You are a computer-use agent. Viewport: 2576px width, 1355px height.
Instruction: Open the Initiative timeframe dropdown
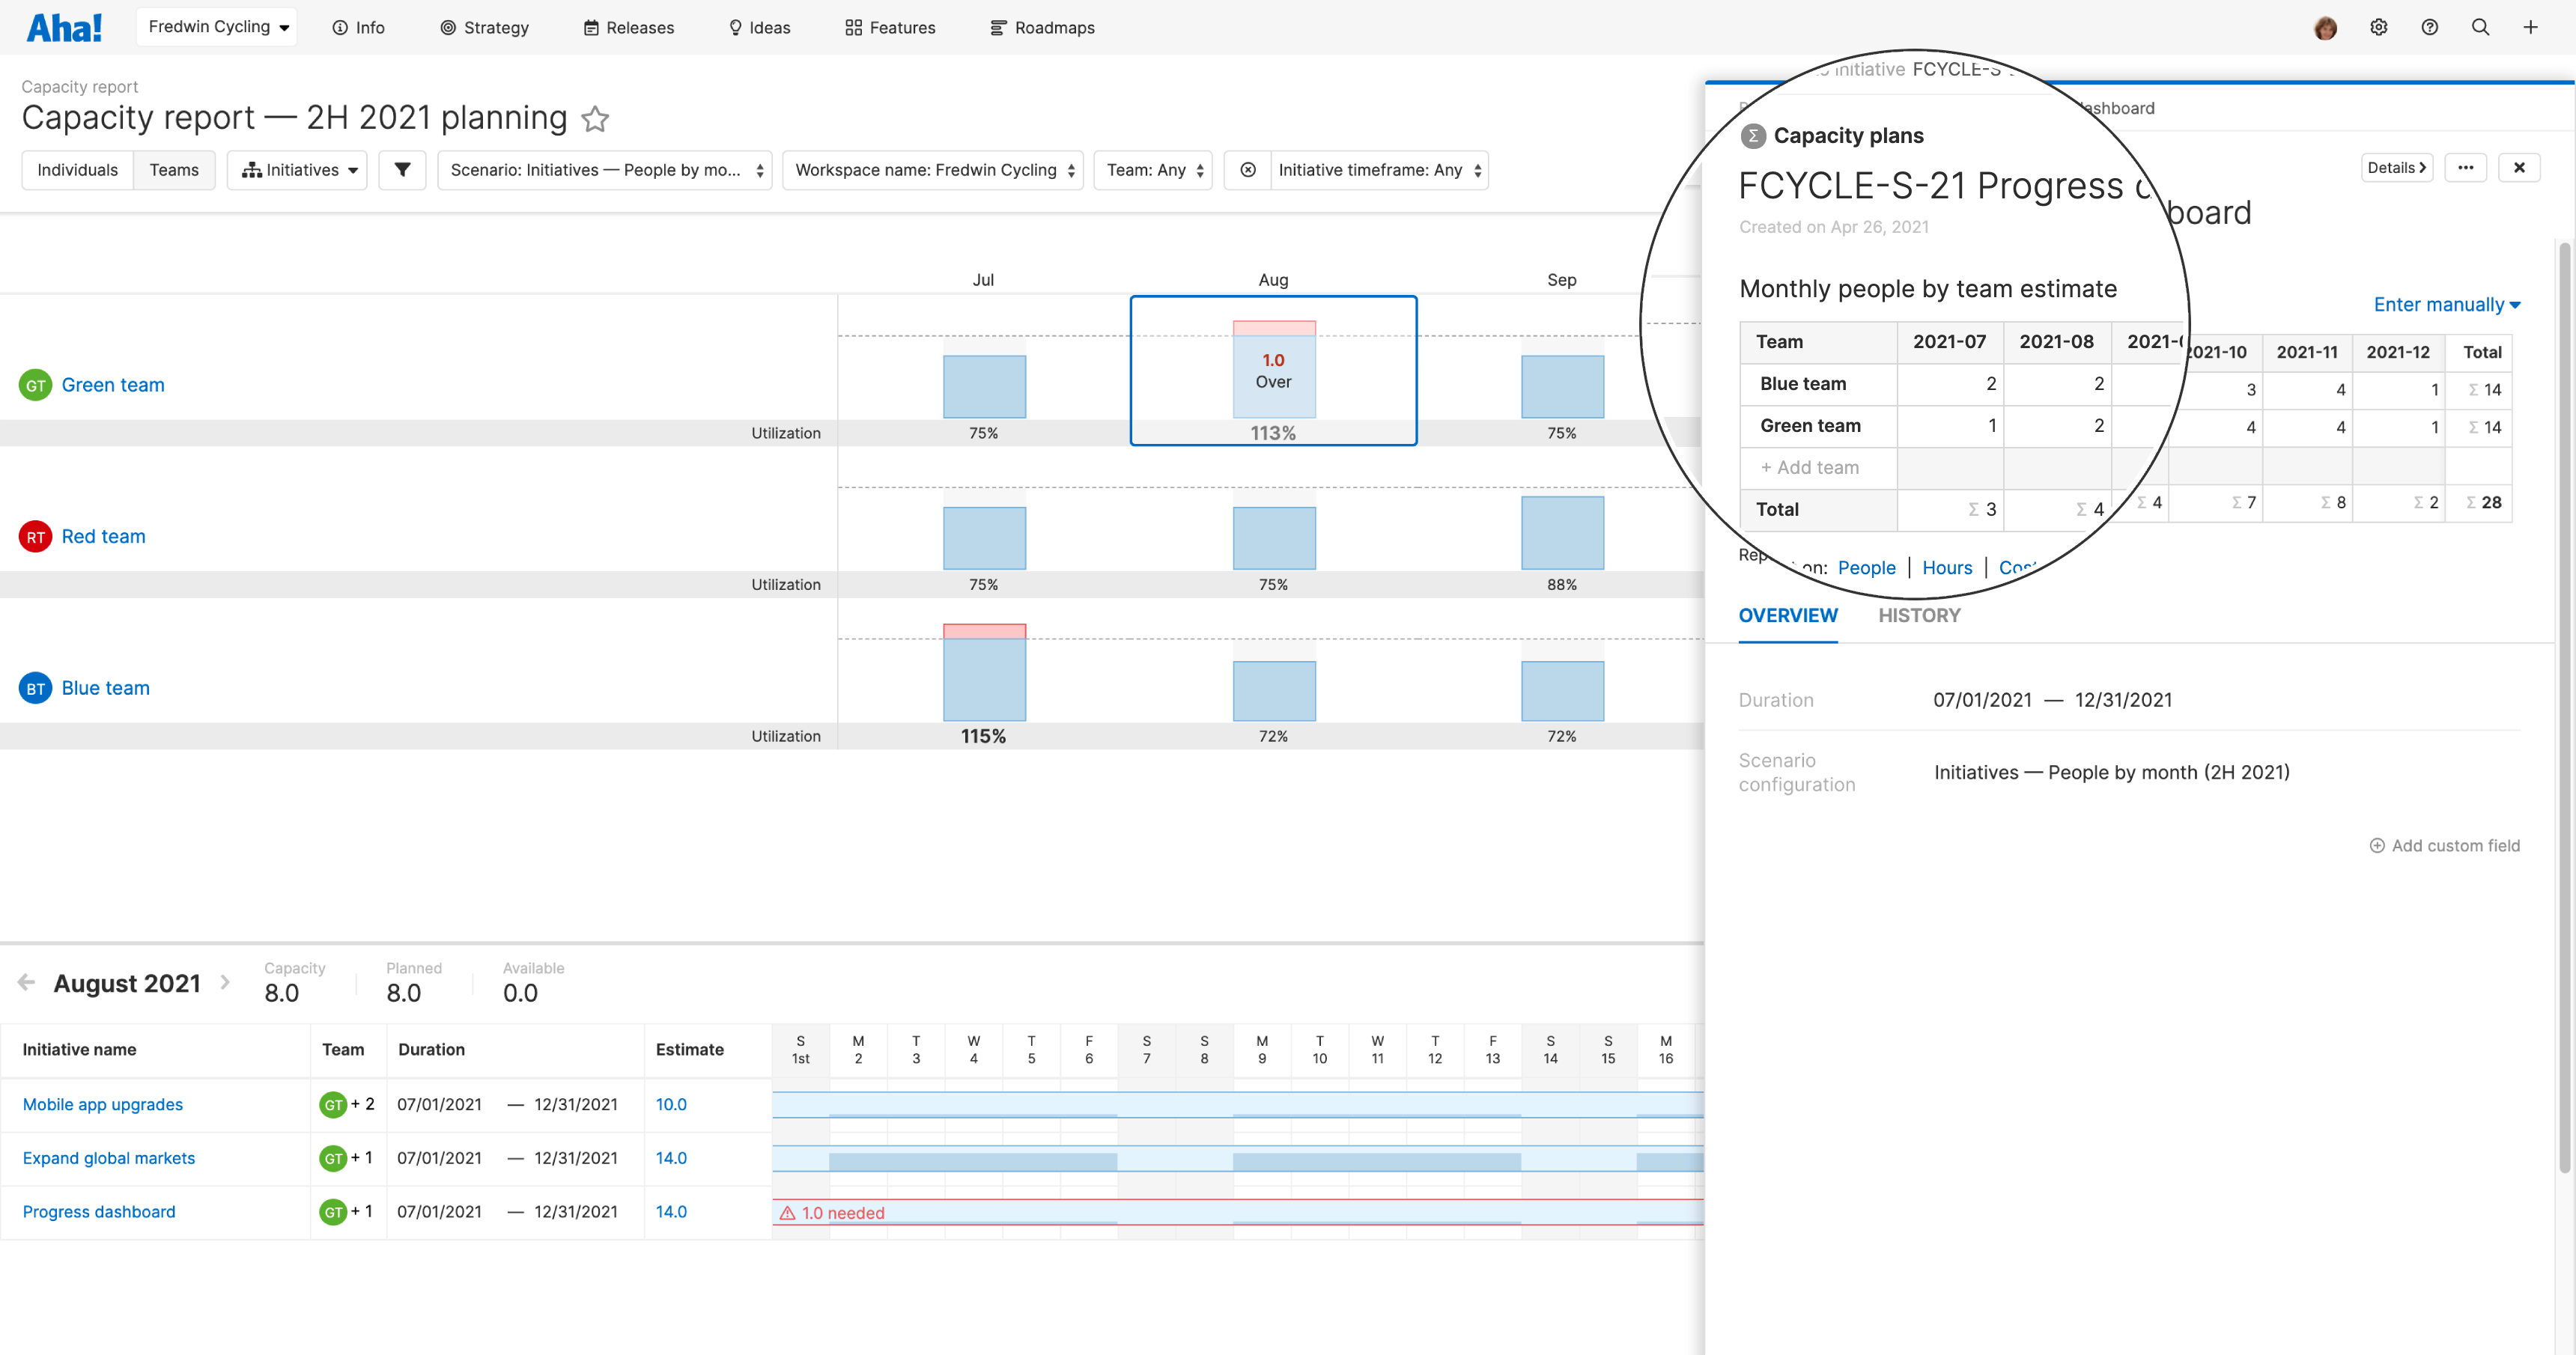(x=1378, y=170)
